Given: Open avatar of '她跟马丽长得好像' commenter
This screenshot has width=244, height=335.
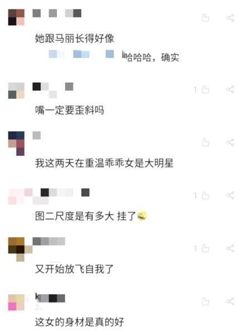Looking at the screenshot, I should click(16, 17).
